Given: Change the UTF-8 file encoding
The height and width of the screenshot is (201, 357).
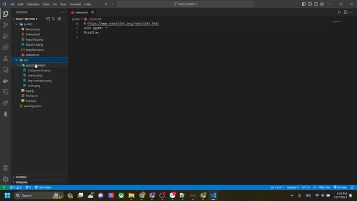Looking at the screenshot, I should (x=306, y=188).
